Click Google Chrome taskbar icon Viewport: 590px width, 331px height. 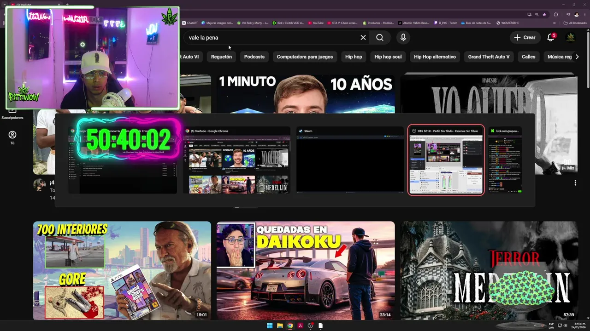[290, 325]
